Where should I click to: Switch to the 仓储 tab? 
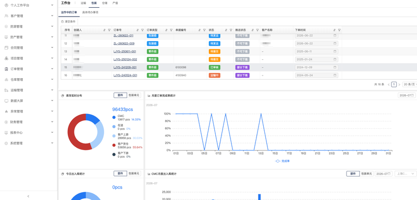coord(105,3)
